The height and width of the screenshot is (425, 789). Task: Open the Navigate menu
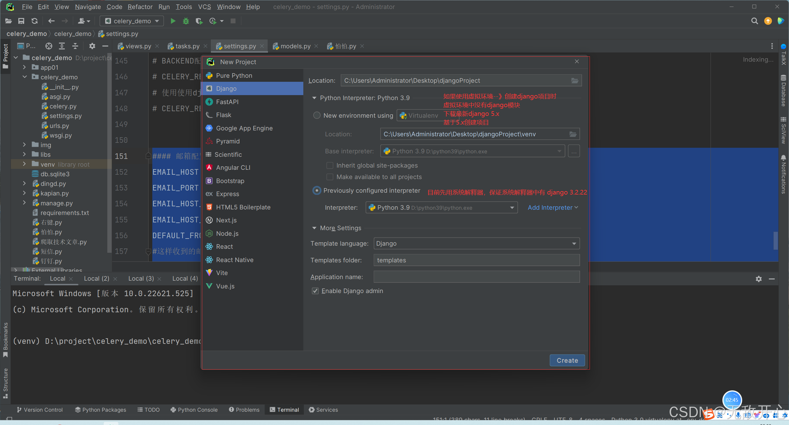point(88,7)
